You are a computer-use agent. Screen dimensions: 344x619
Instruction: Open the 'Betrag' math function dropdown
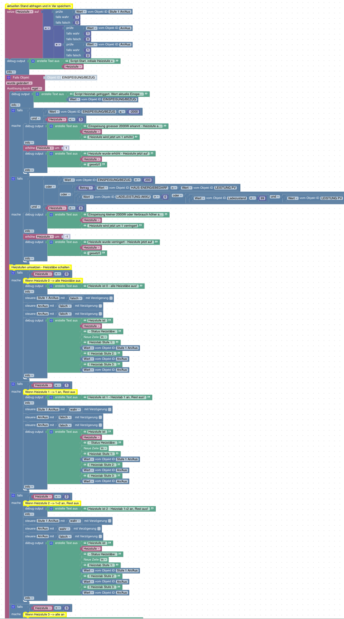point(86,188)
